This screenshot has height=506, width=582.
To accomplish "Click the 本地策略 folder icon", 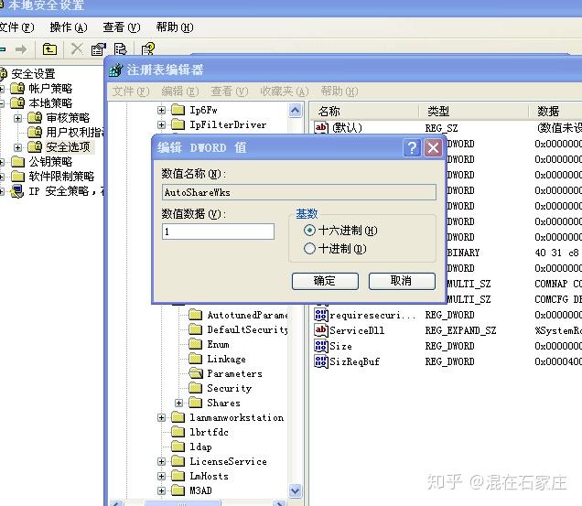I will coord(17,102).
